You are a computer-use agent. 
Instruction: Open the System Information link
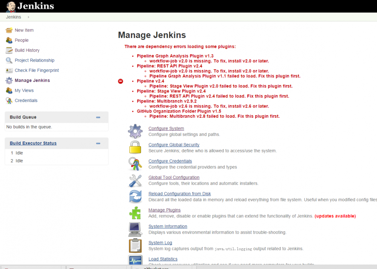pos(168,226)
